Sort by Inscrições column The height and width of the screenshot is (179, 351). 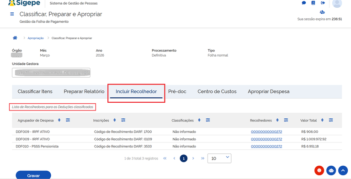[x=115, y=120]
